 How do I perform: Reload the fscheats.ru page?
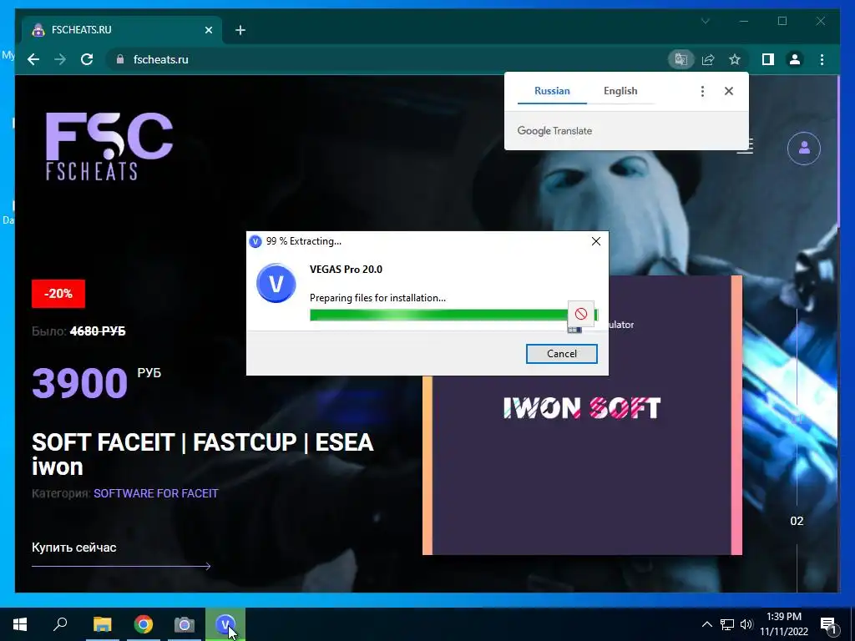pos(87,59)
